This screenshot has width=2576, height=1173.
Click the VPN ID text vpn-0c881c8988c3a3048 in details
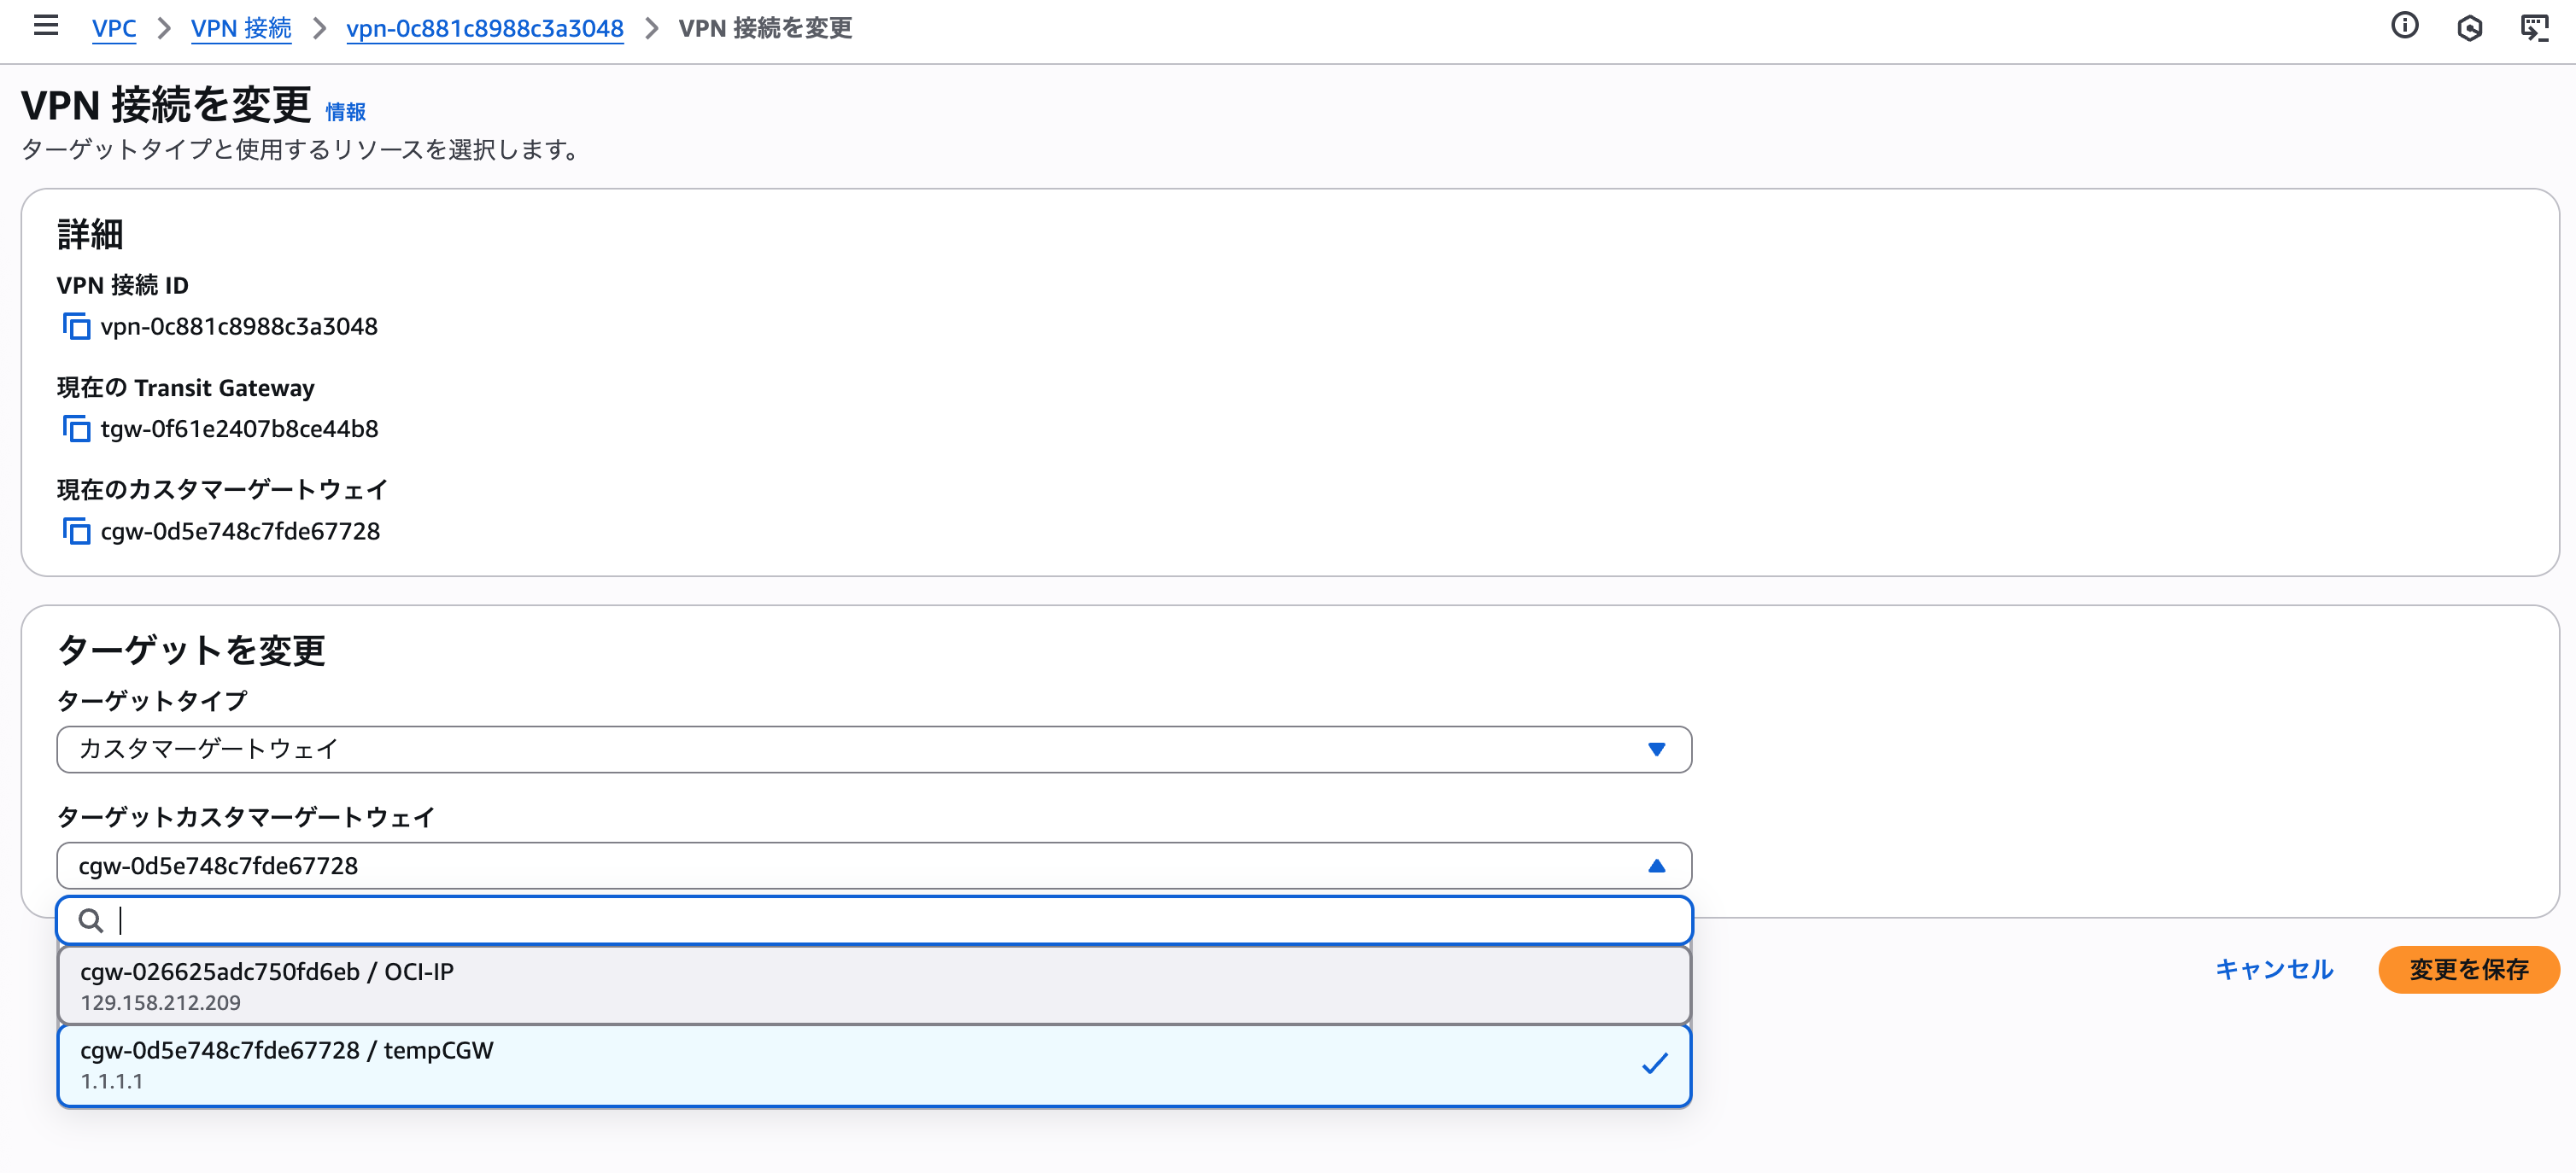(239, 327)
